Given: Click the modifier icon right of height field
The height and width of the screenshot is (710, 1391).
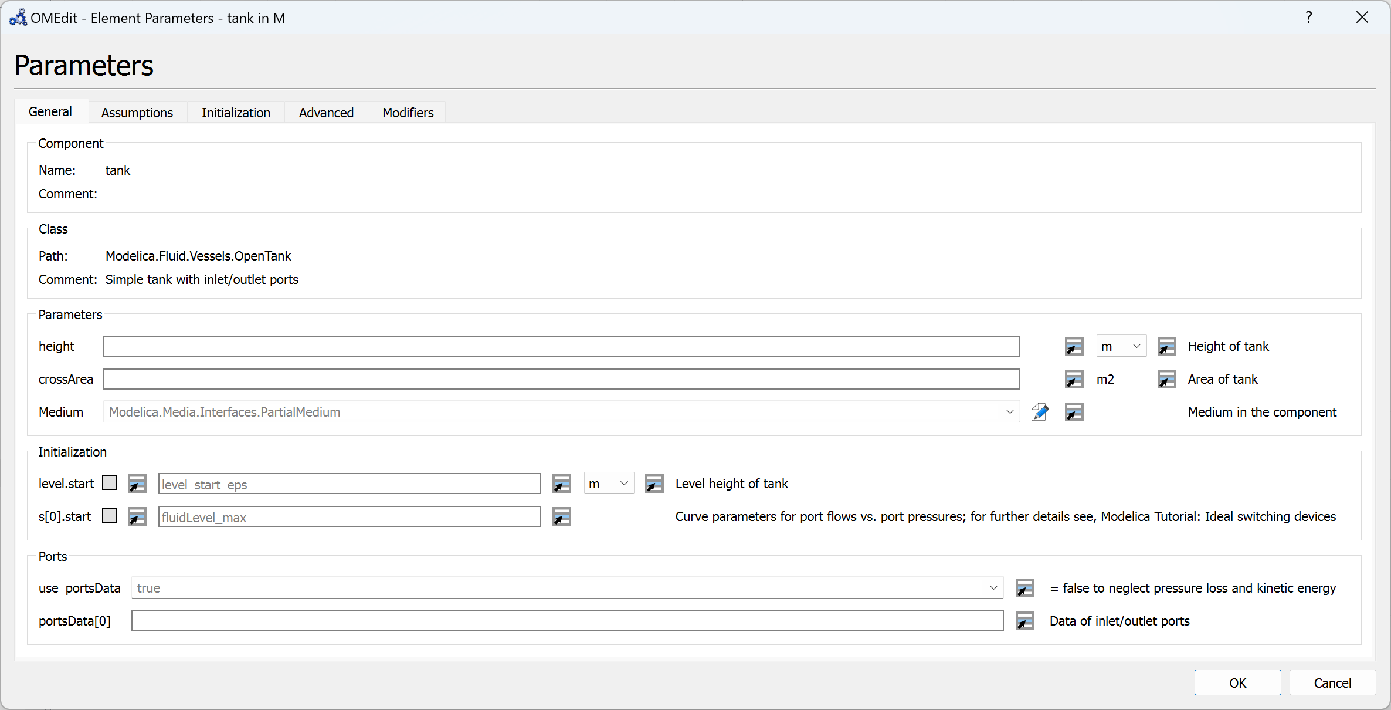Looking at the screenshot, I should pyautogui.click(x=1074, y=346).
